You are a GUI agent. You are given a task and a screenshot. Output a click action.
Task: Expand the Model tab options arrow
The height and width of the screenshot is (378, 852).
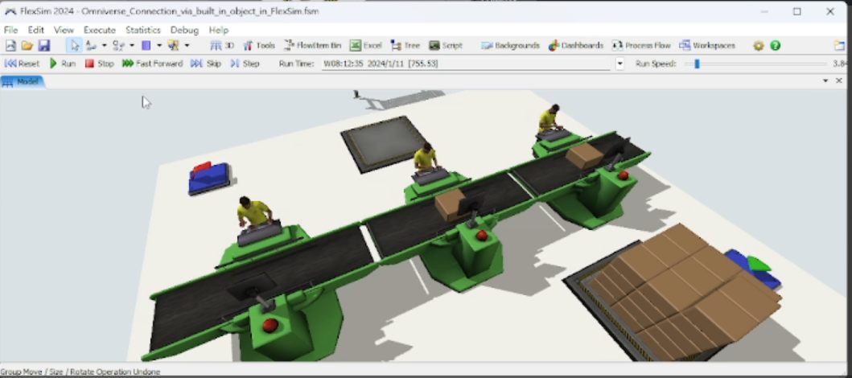tap(825, 81)
